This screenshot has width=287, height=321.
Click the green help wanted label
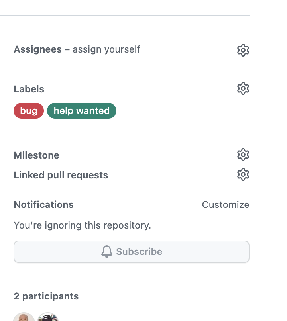click(x=81, y=111)
